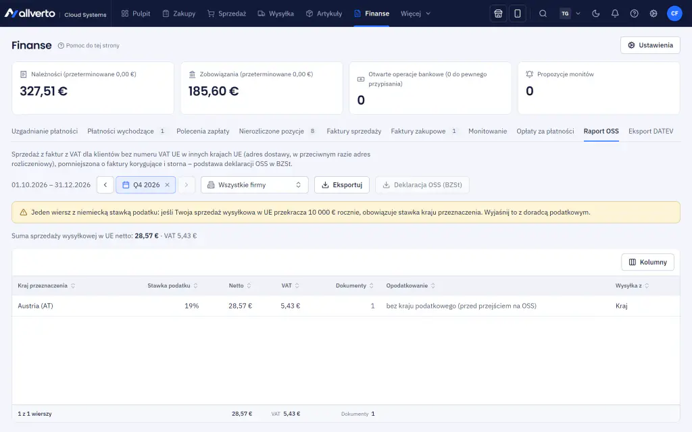Image resolution: width=692 pixels, height=432 pixels.
Task: Open the Artykuły menu item
Action: (324, 13)
